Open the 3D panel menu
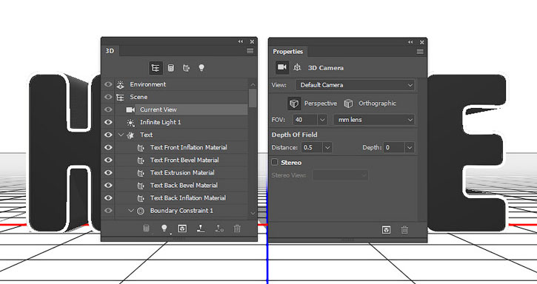The image size is (537, 284). click(x=250, y=51)
